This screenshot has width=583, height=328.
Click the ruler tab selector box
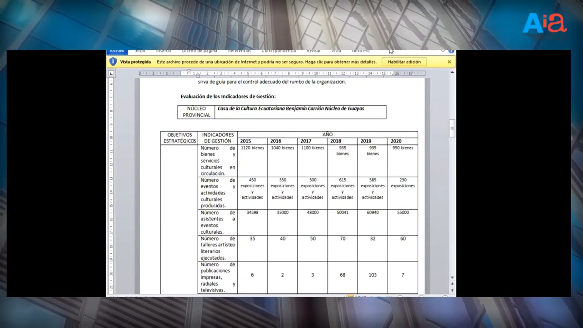pos(111,73)
